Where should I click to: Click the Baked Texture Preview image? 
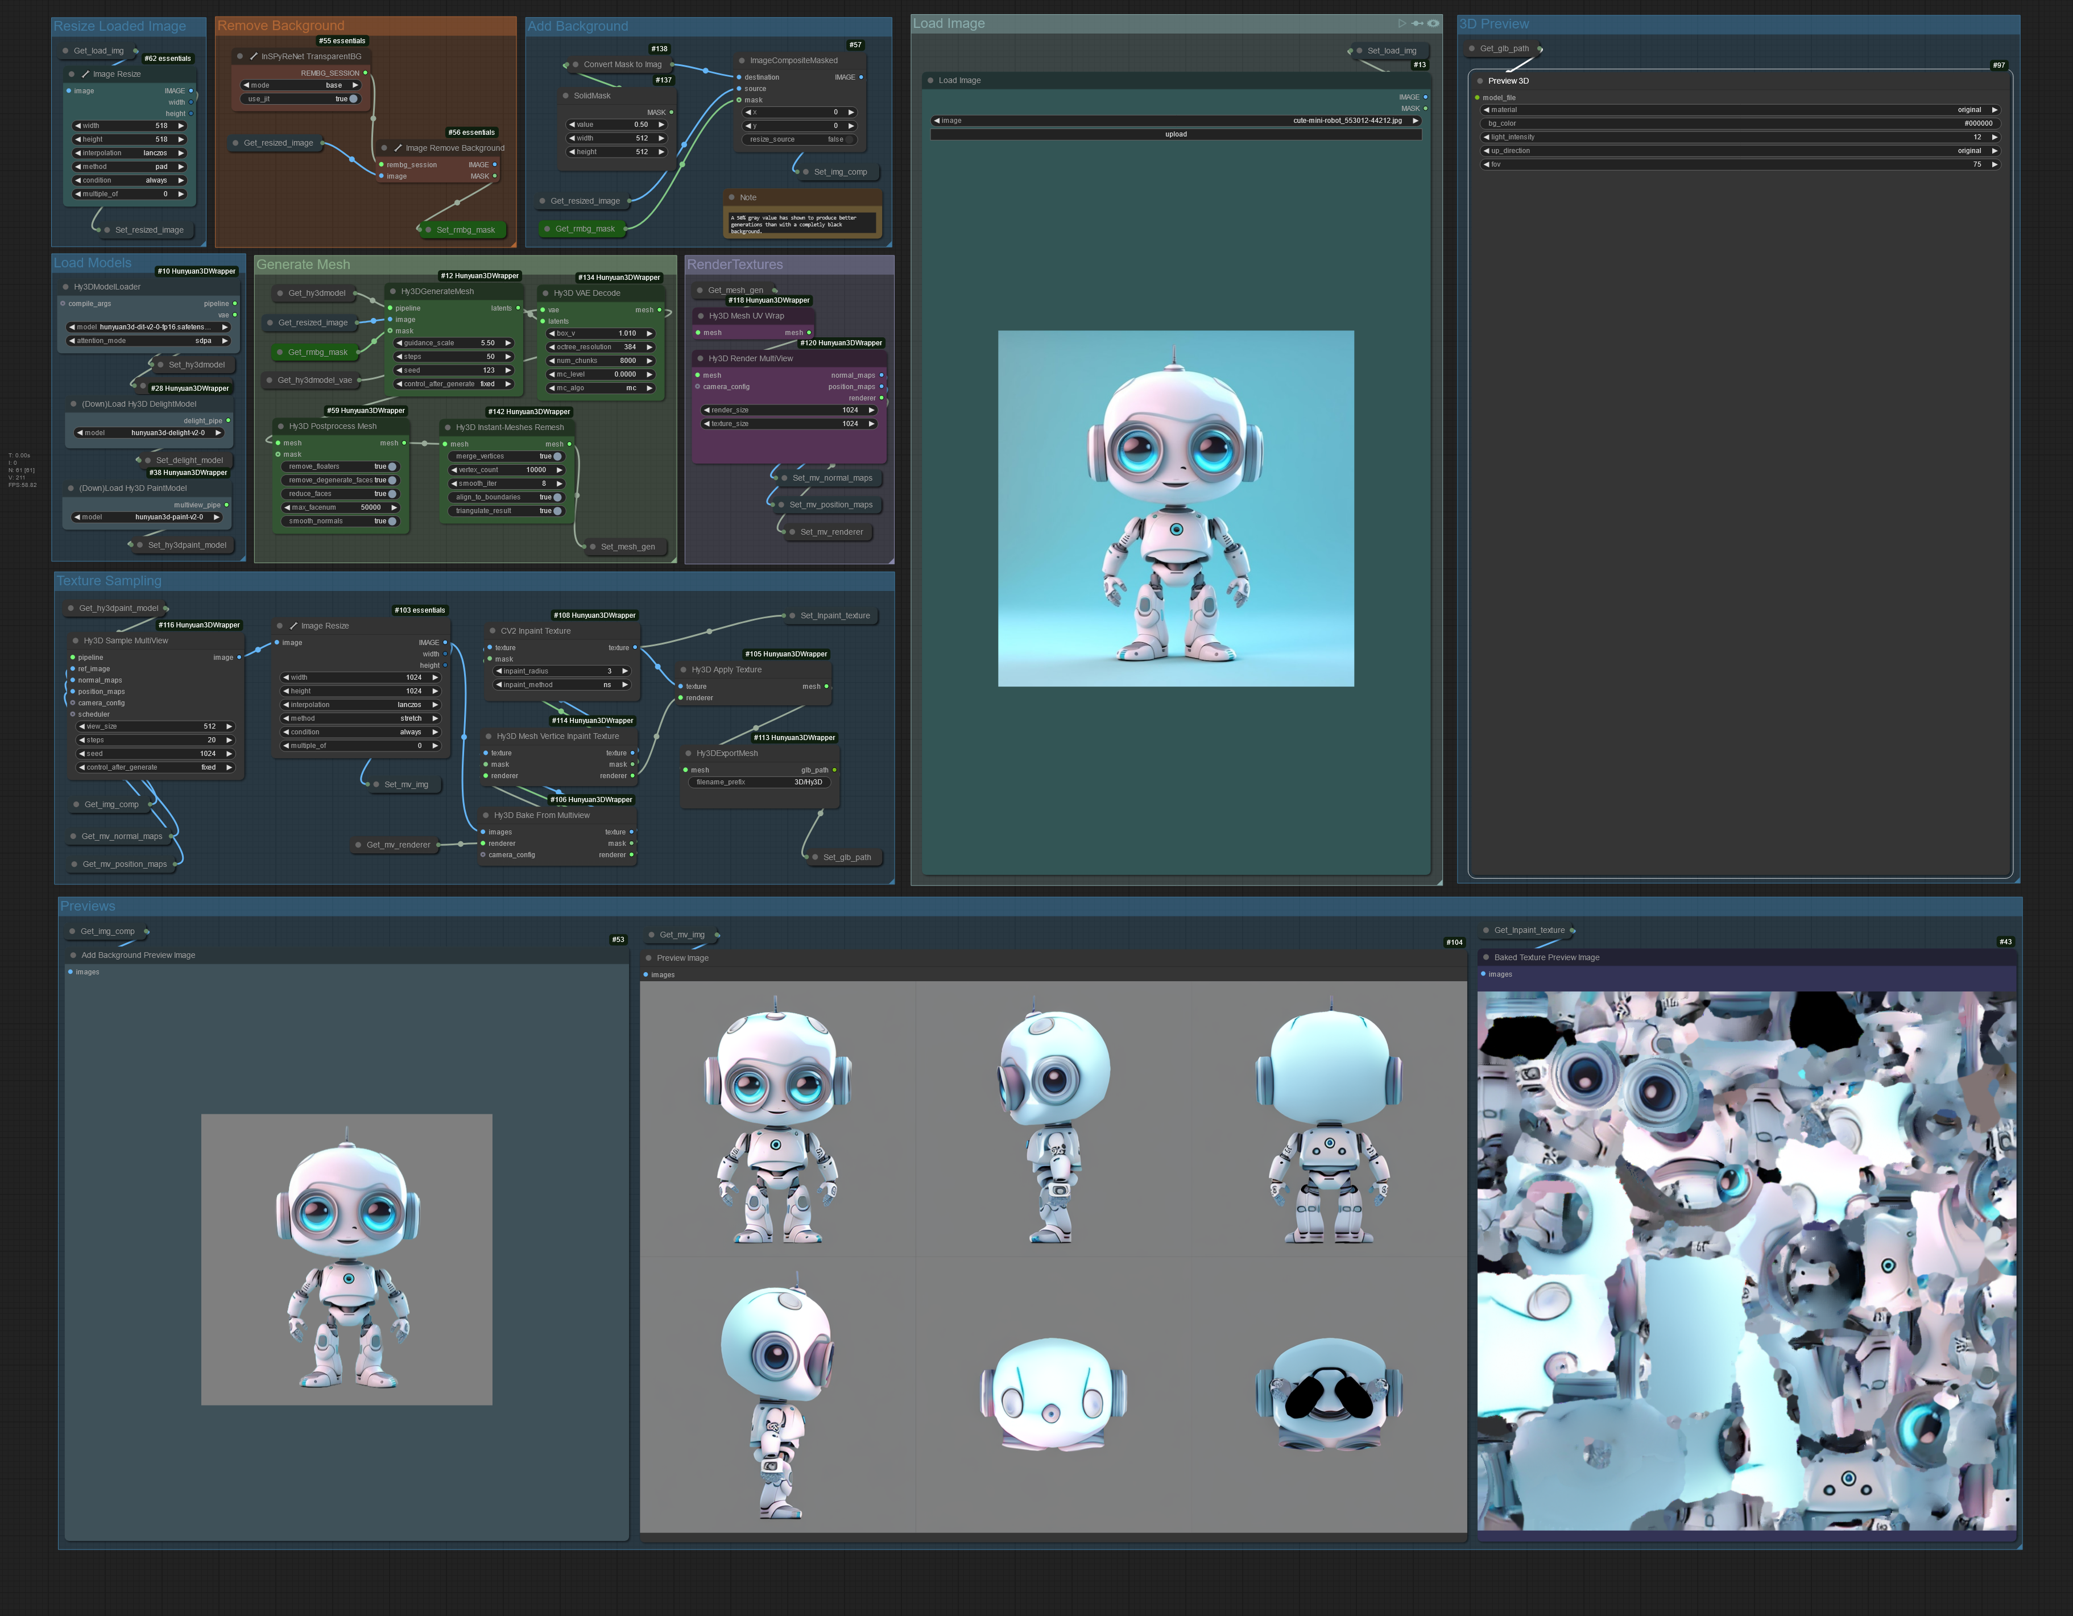1745,1260
